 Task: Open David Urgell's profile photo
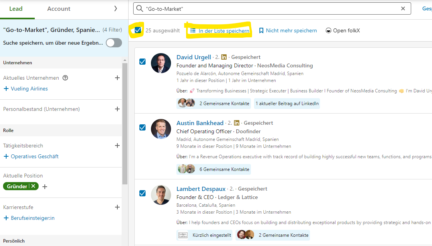click(161, 63)
